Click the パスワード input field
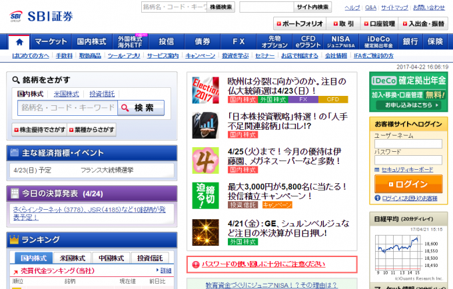This screenshot has height=289, width=453. [408, 160]
